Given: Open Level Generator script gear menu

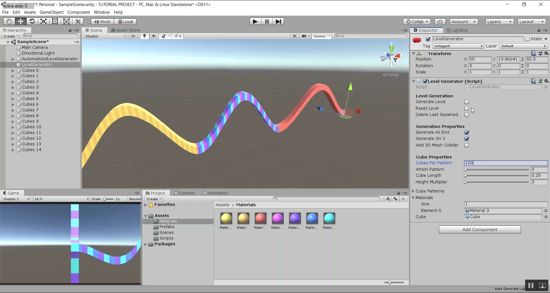Looking at the screenshot, I should pyautogui.click(x=546, y=81).
